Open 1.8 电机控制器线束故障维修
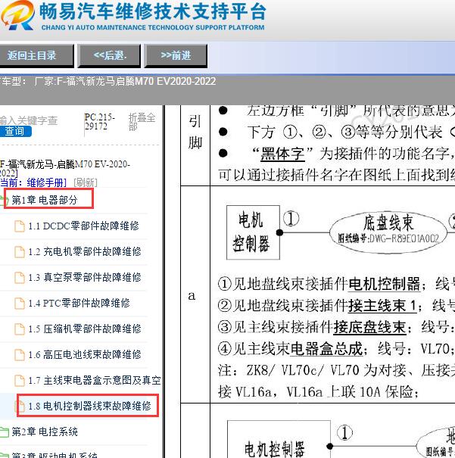The height and width of the screenshot is (458, 455). point(89,406)
